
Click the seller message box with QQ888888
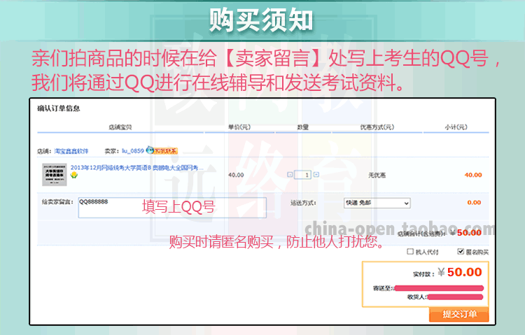(172, 208)
